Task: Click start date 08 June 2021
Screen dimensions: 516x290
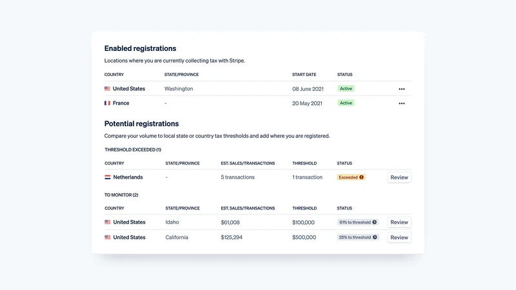Action: [308, 89]
